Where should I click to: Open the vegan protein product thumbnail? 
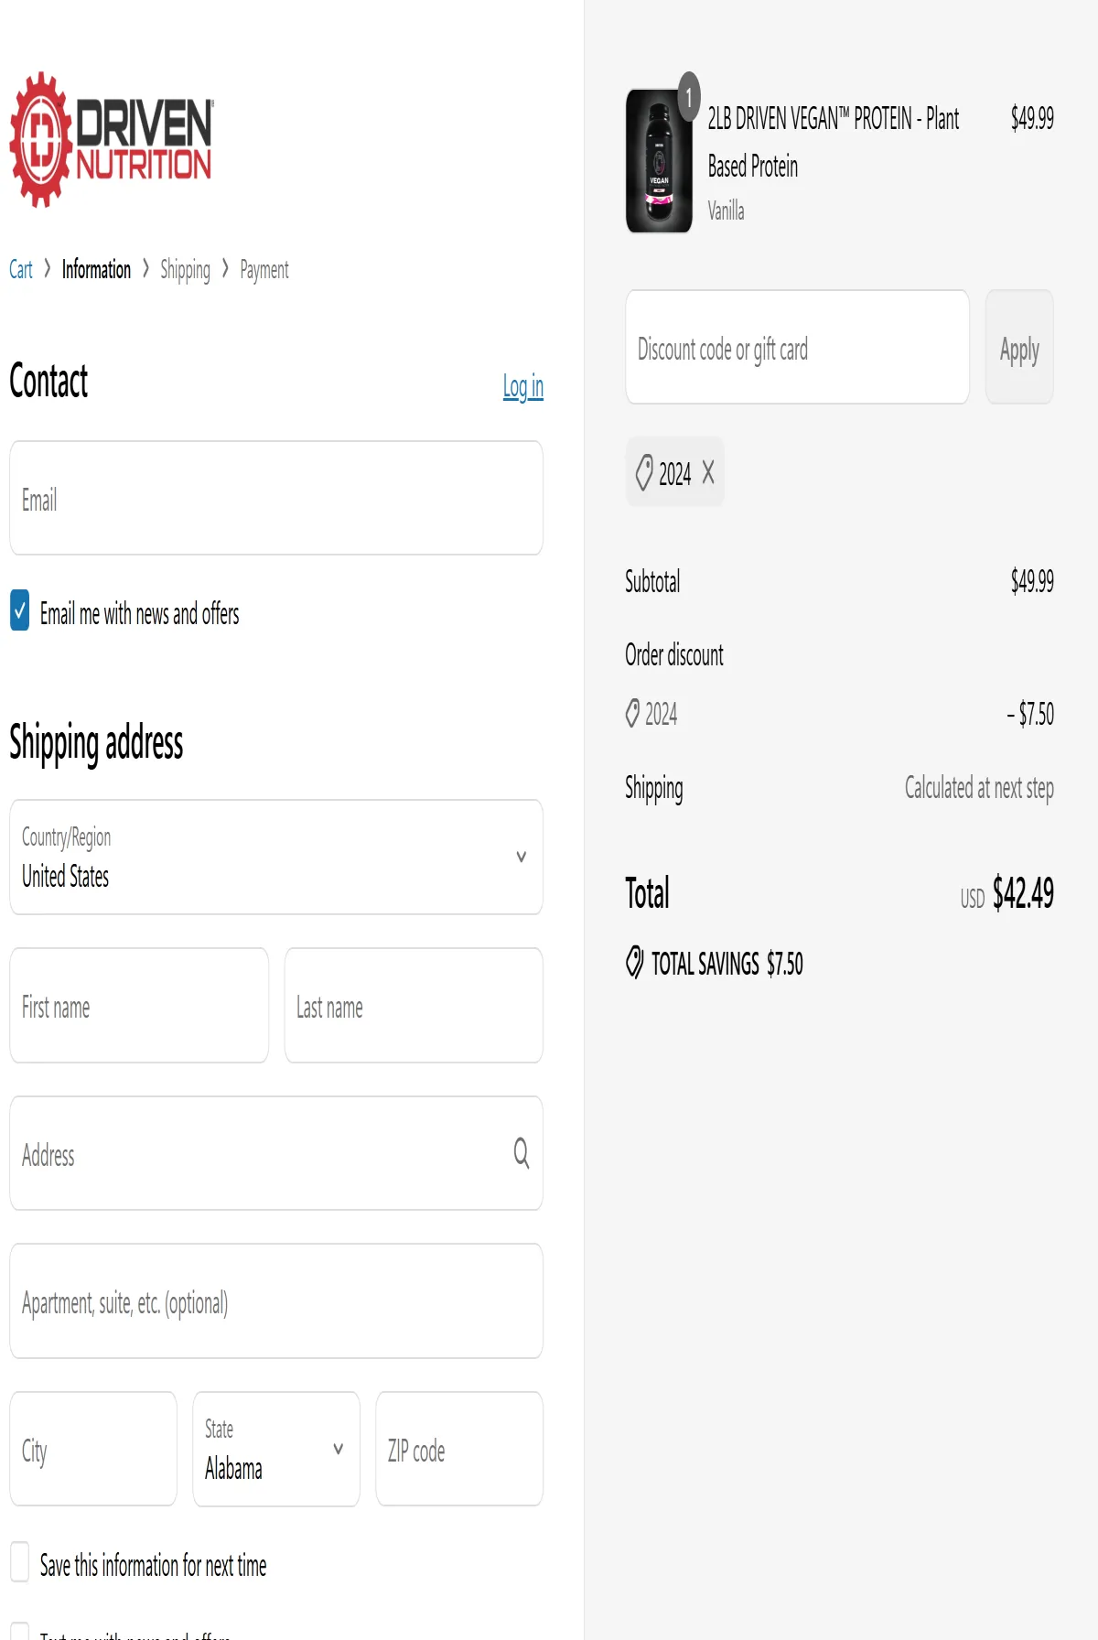coord(659,161)
